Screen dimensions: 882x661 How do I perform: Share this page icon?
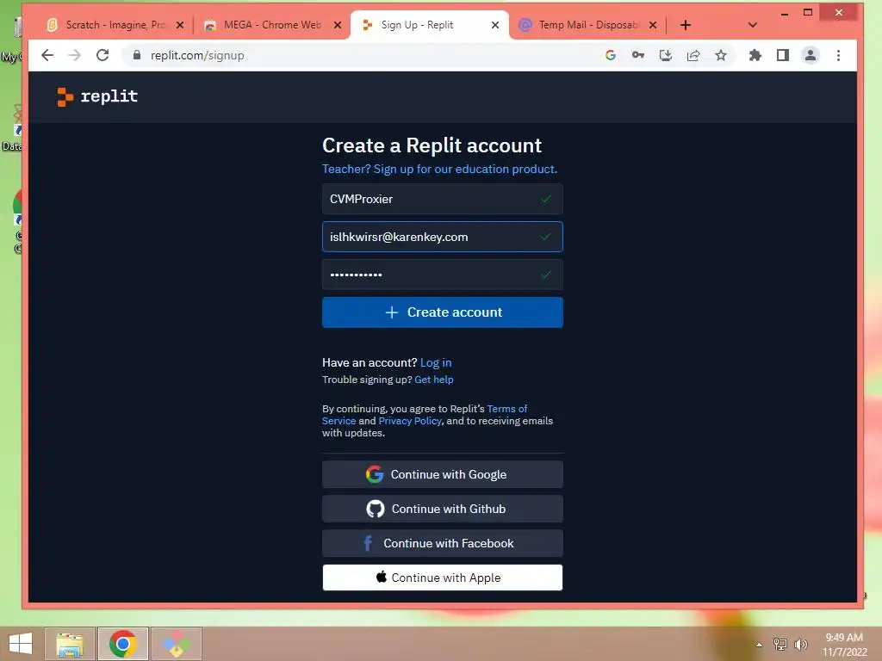click(x=693, y=55)
